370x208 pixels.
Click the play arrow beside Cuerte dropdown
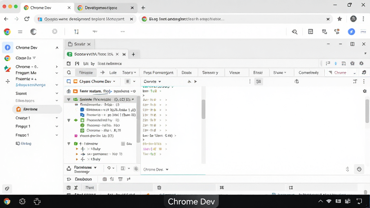(195, 82)
